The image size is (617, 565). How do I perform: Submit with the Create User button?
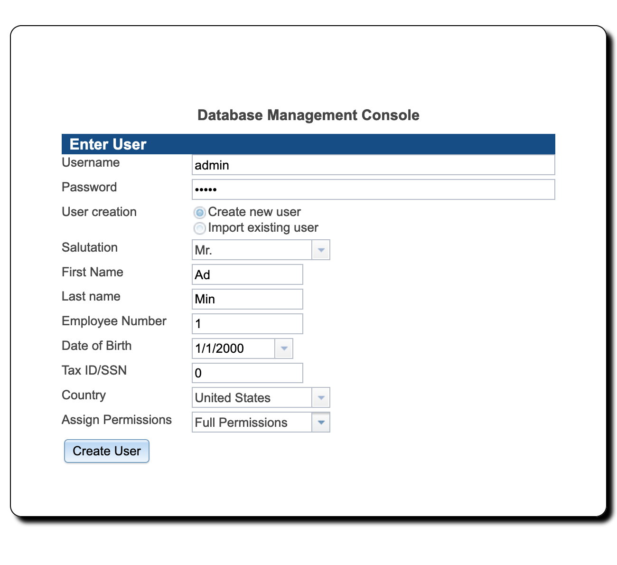point(107,451)
